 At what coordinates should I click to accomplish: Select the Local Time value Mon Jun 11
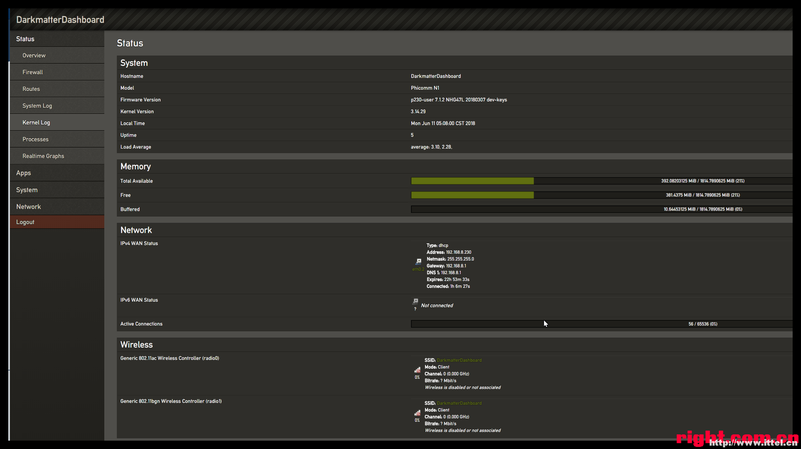point(443,123)
